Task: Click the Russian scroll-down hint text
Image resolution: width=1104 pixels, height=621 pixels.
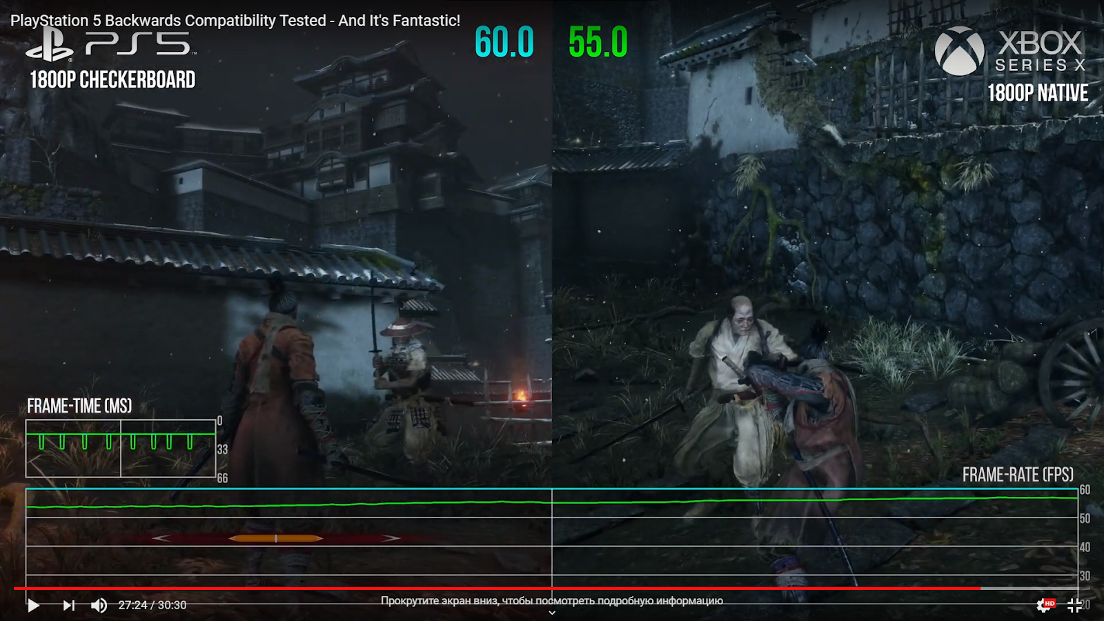Action: (x=552, y=600)
